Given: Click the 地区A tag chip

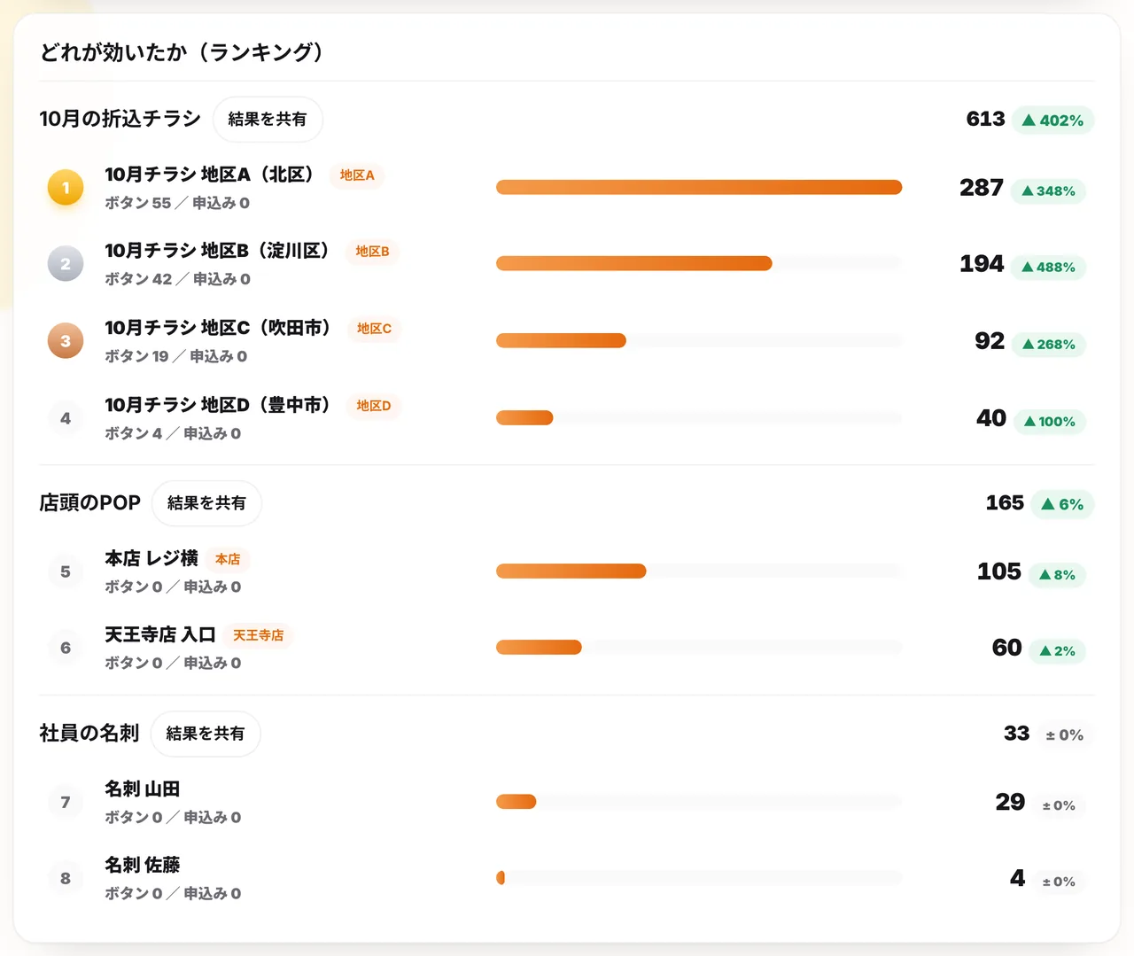Looking at the screenshot, I should [357, 175].
